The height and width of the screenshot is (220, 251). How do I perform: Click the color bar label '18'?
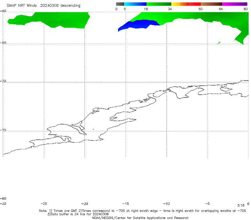146,9
